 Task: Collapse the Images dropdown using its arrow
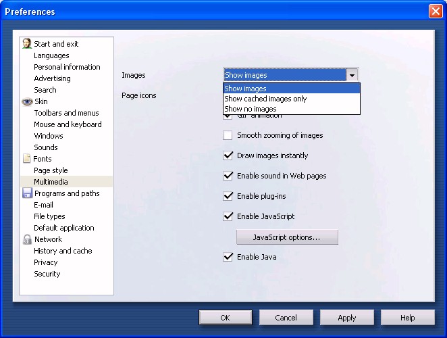tap(352, 76)
